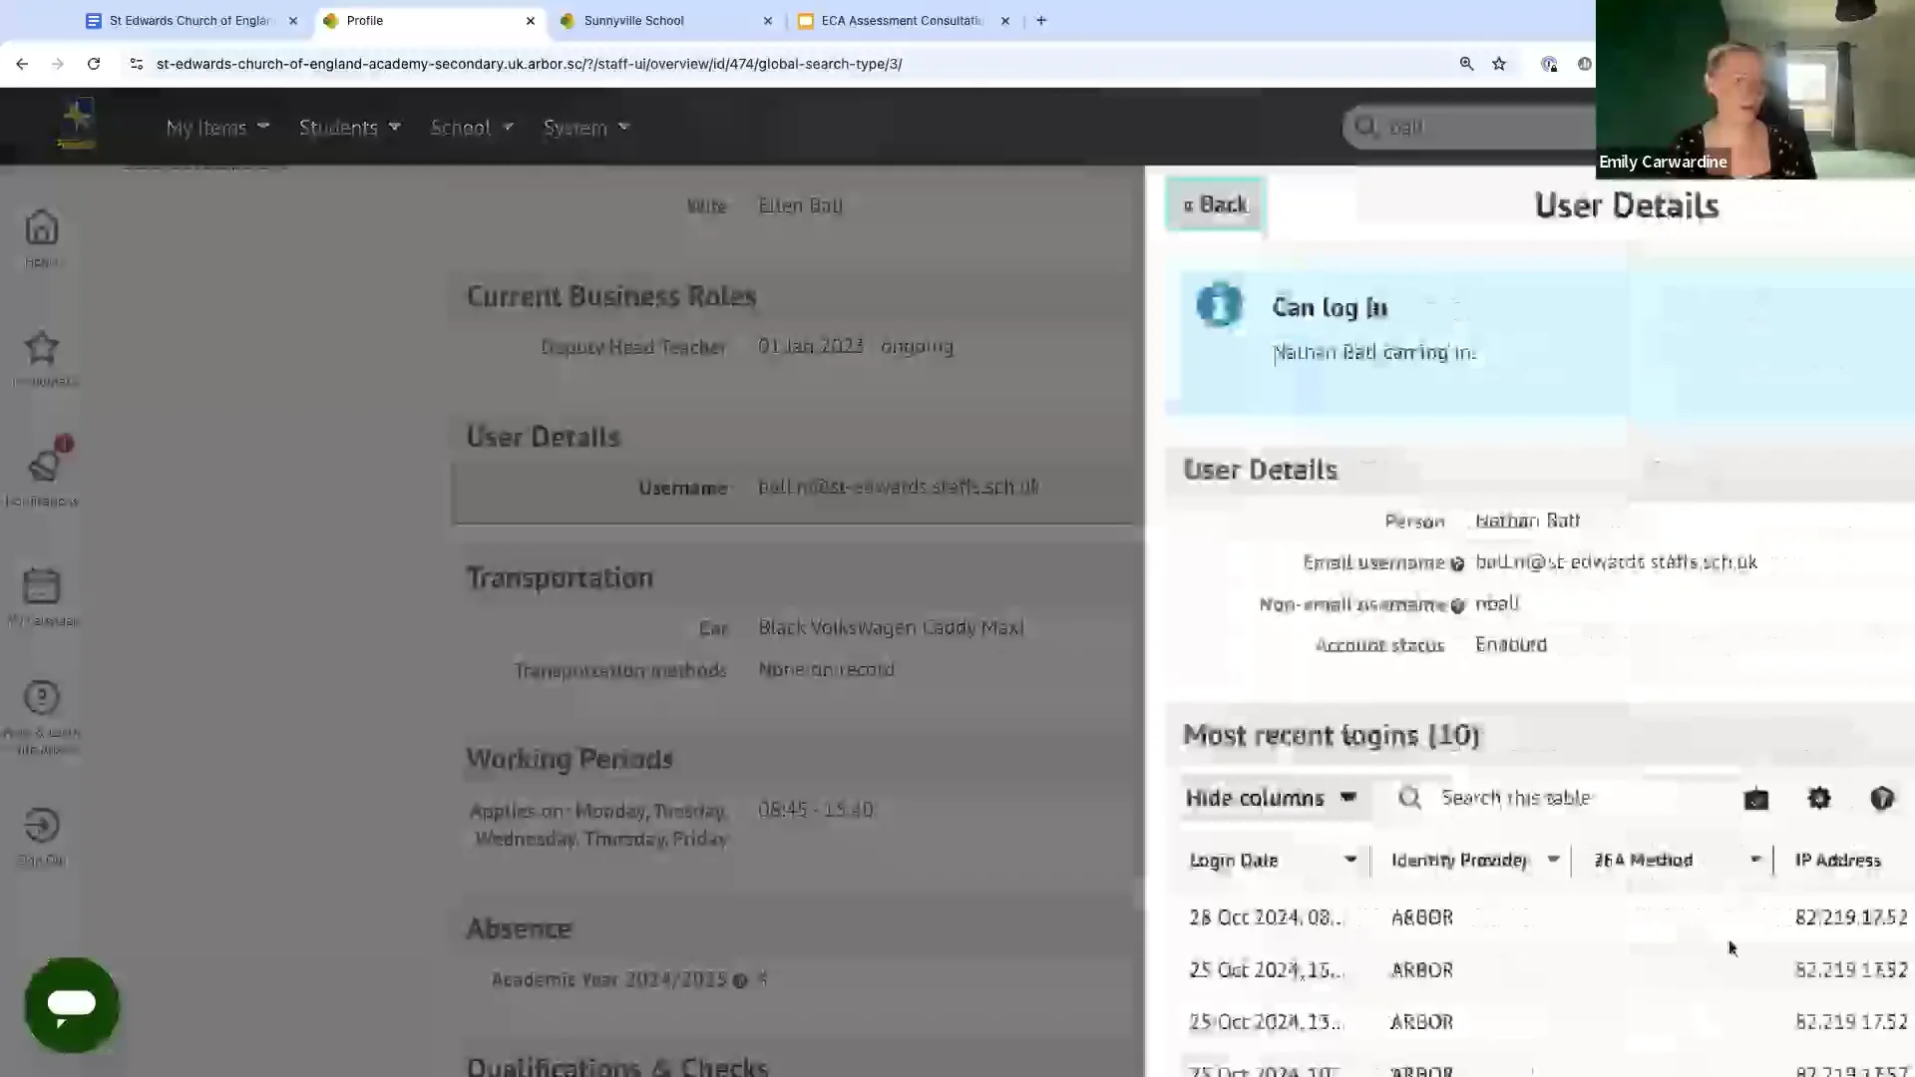
Task: Click the Back button in User Details panel
Action: click(1214, 204)
